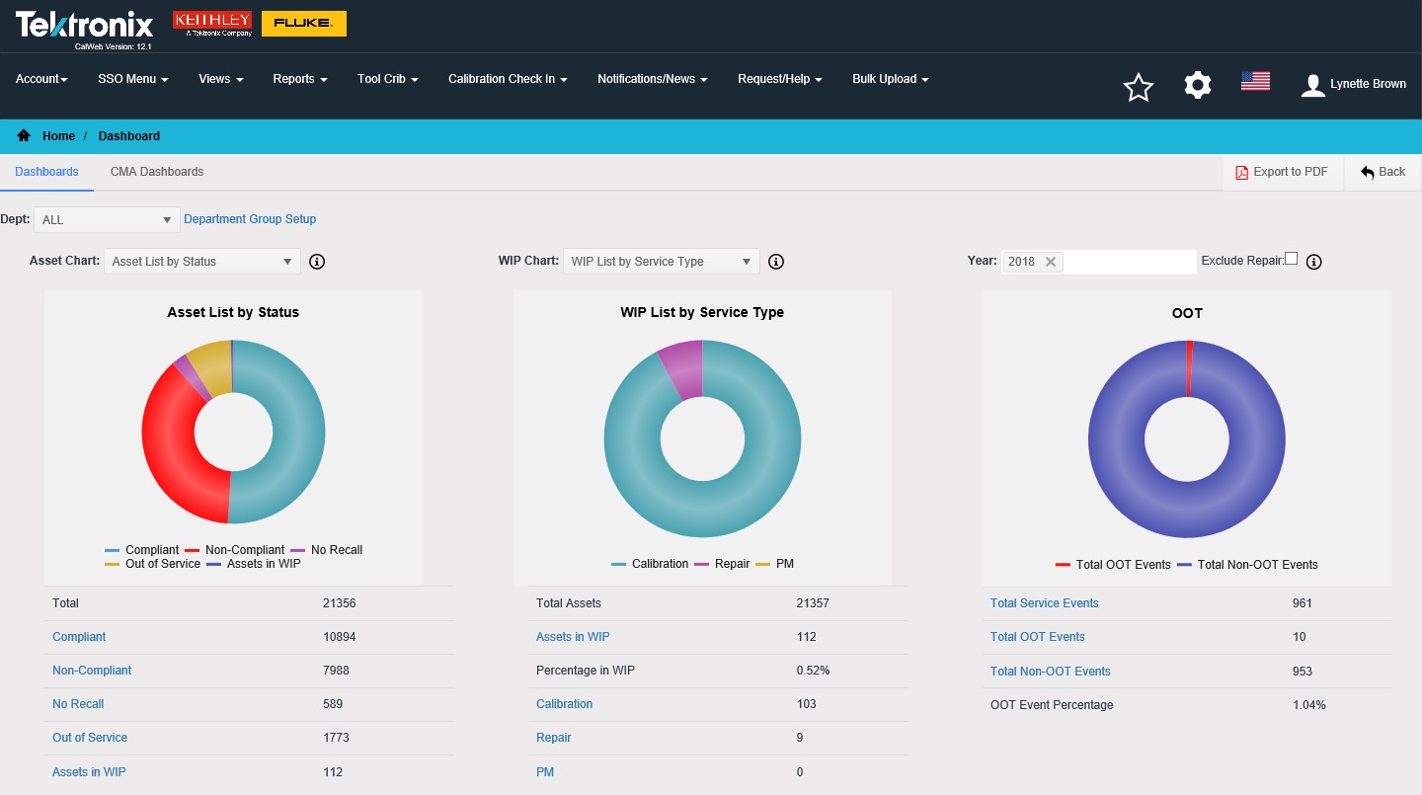
Task: Enable the Exclude Repair checkbox
Action: [1291, 259]
